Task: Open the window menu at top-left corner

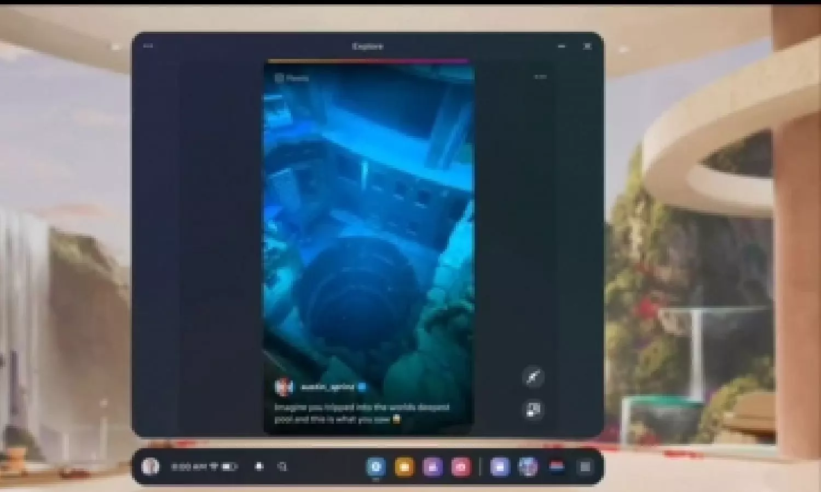Action: 148,46
